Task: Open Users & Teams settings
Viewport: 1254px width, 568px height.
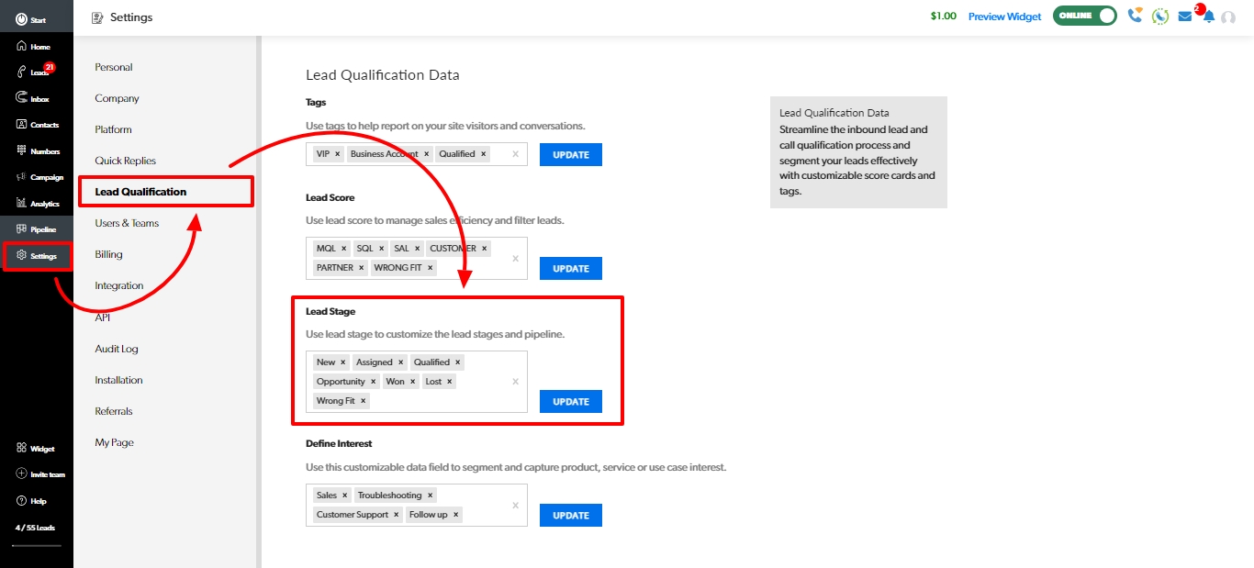Action: click(127, 223)
